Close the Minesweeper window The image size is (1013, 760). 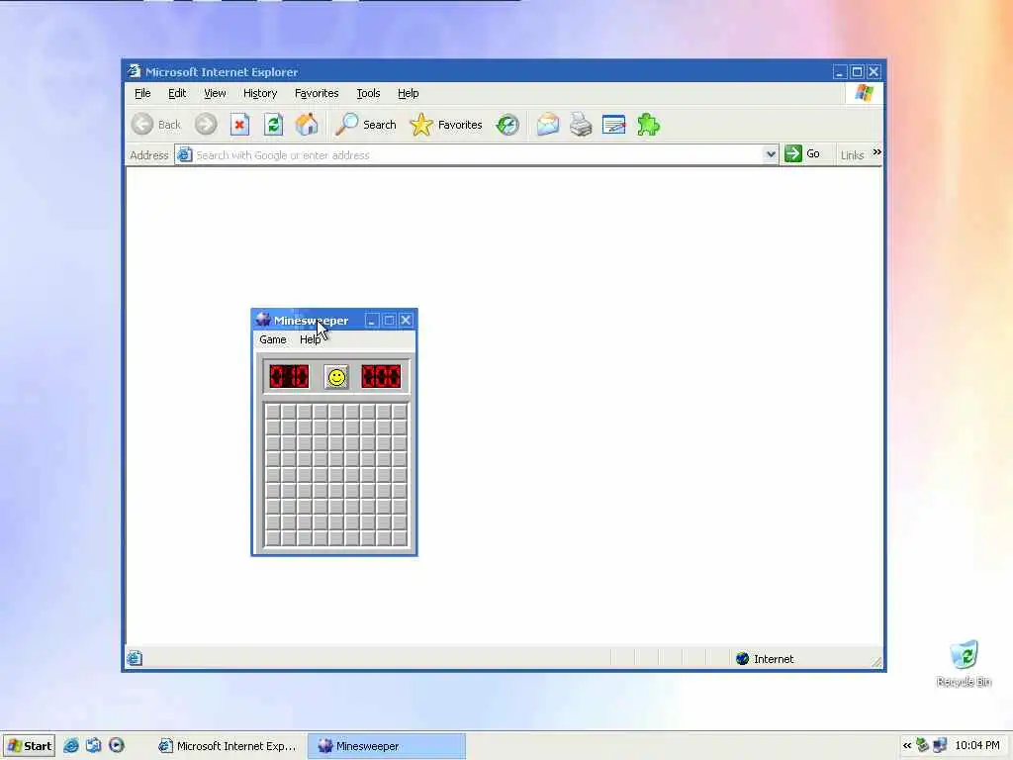click(406, 320)
